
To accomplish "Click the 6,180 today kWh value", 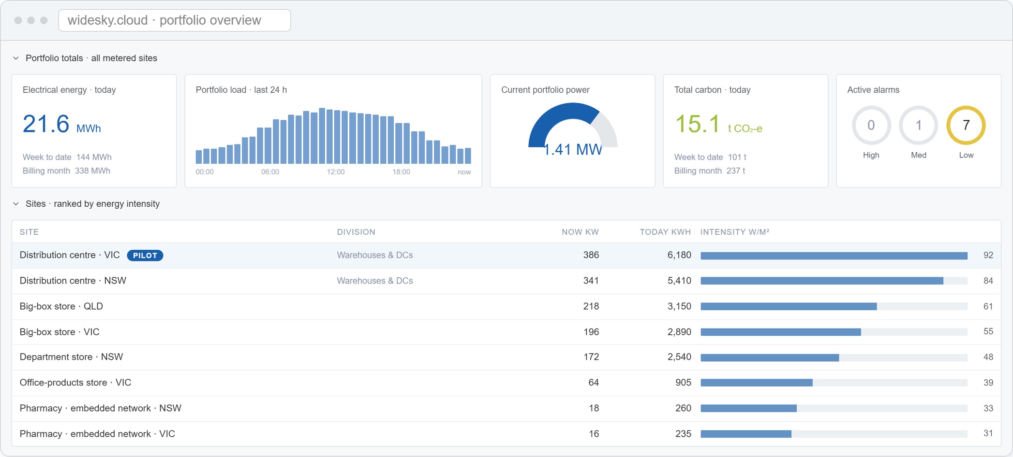I will tap(679, 256).
